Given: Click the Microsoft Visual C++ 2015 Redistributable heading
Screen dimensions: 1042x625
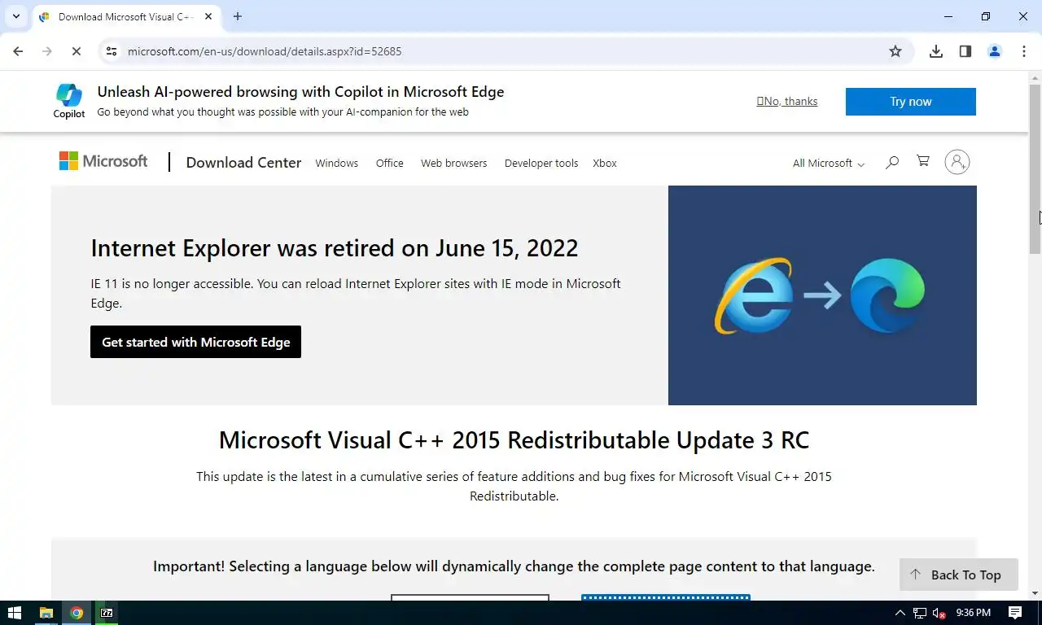Looking at the screenshot, I should 514,440.
